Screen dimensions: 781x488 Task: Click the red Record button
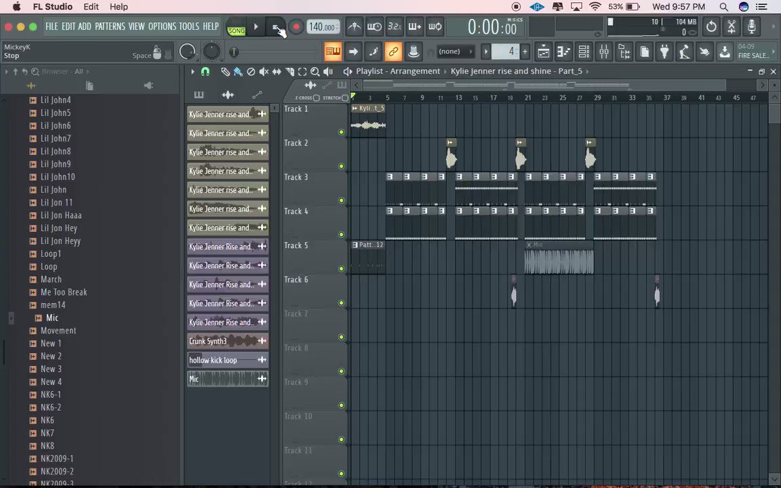296,26
